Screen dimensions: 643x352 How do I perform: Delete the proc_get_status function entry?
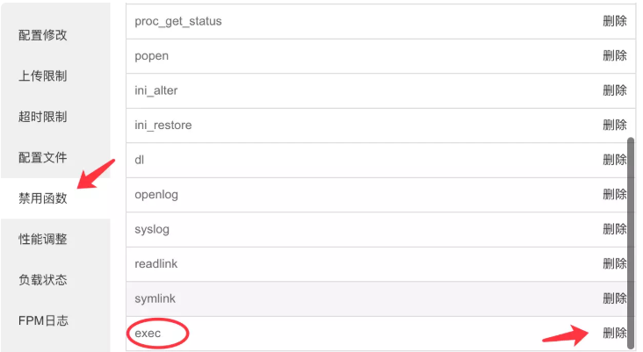pyautogui.click(x=614, y=21)
